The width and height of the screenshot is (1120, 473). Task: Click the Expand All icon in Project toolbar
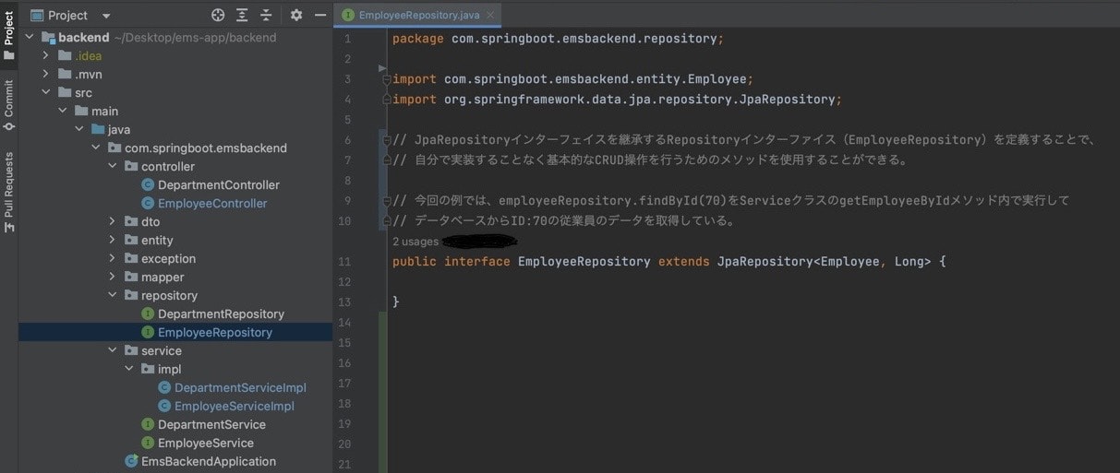tap(242, 15)
